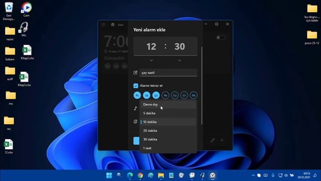Viewport: 321px width, 181px height.
Task: Open the Cam desktop shortcut
Action: [x=27, y=10]
